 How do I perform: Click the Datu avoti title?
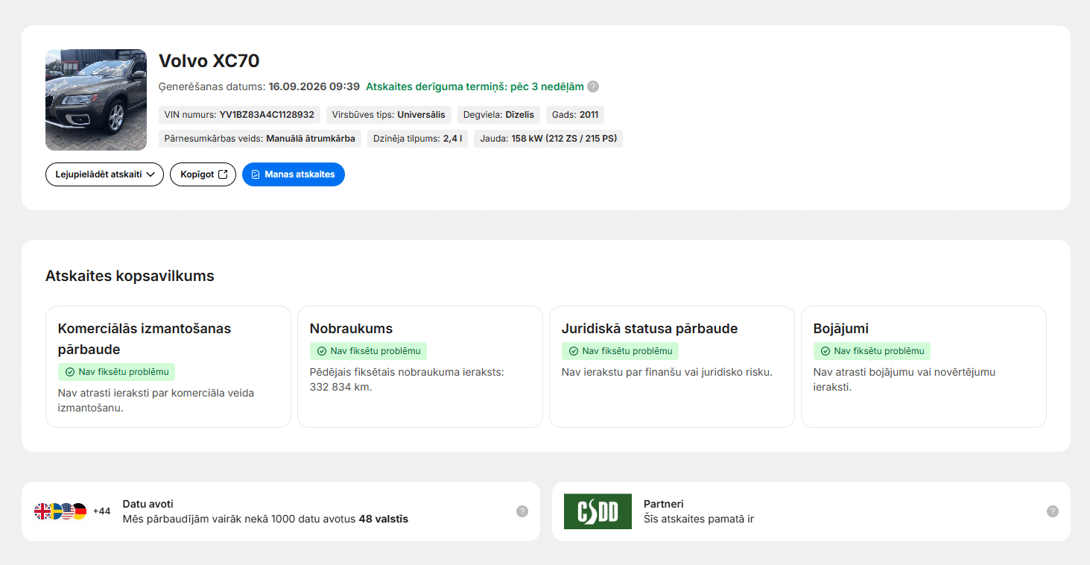click(148, 504)
